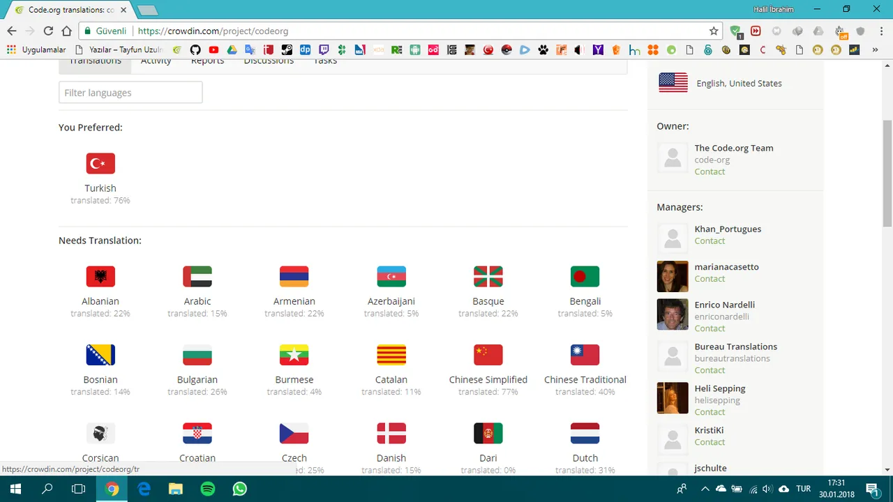893x502 pixels.
Task: Open Spotify from the taskbar
Action: click(x=208, y=489)
